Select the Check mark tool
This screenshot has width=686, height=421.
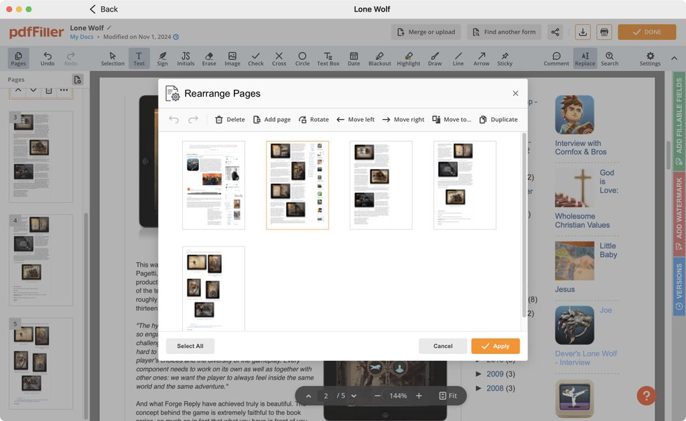pyautogui.click(x=255, y=58)
